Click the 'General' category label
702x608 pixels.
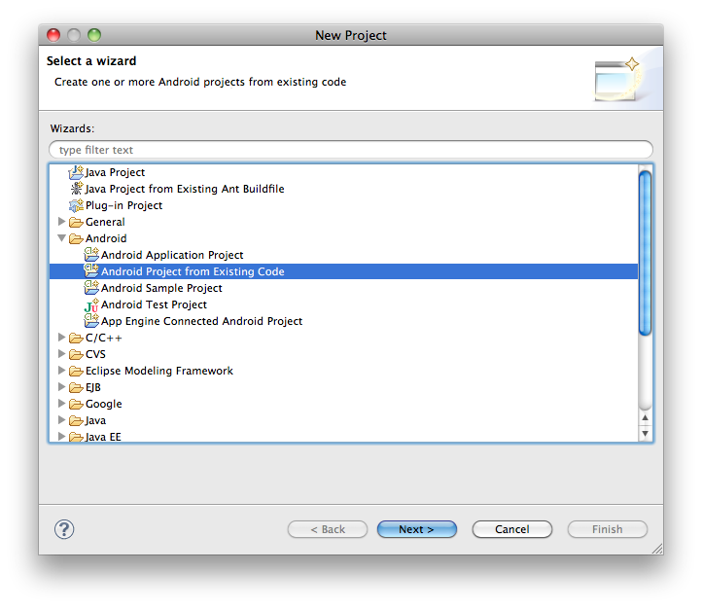(105, 222)
